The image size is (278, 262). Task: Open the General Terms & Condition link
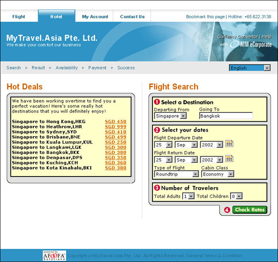214,256
